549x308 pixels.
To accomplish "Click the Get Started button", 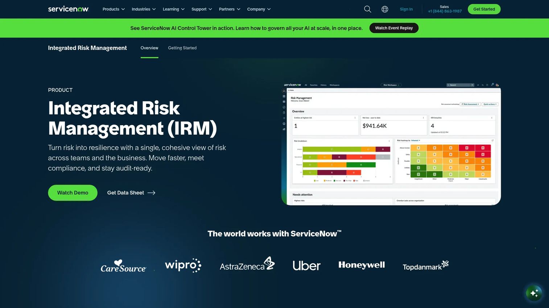I will (x=484, y=9).
